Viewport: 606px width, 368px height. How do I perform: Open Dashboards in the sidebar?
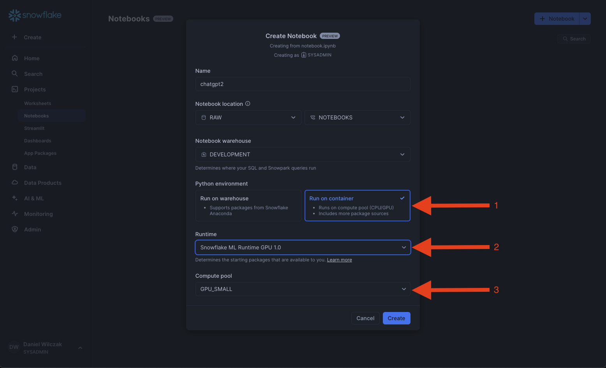point(37,141)
